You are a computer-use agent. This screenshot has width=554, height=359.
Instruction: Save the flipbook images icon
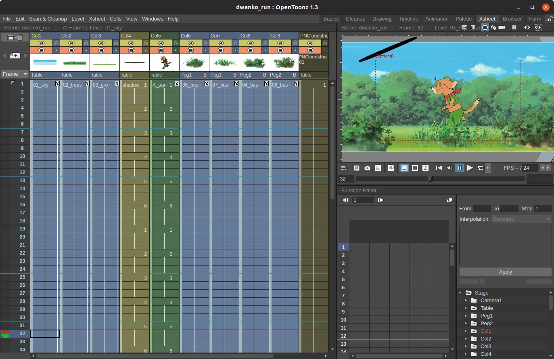click(357, 168)
